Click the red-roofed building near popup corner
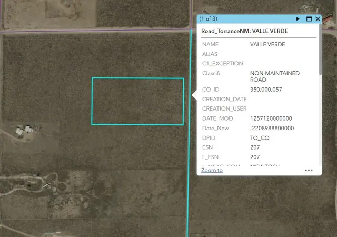This screenshot has height=237, width=337. coord(328,19)
